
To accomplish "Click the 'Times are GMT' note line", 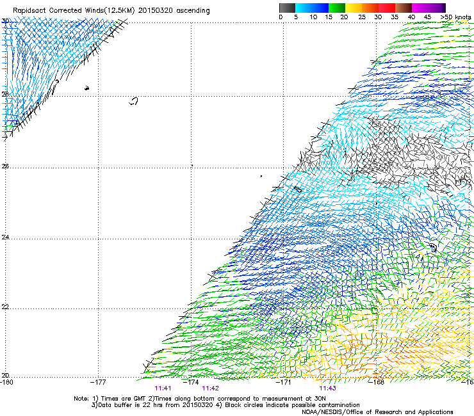I will (x=200, y=399).
